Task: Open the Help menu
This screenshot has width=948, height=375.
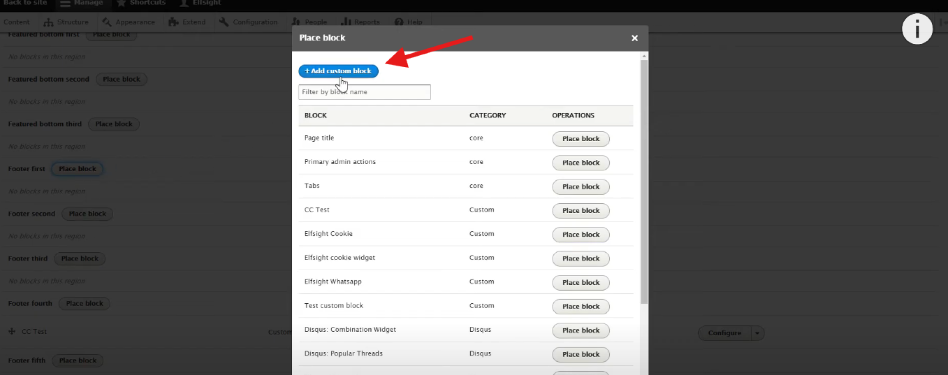Action: tap(408, 22)
